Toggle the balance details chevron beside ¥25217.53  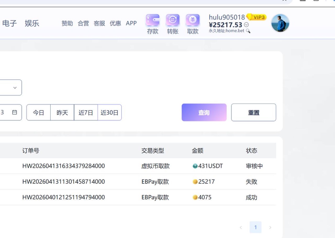(246, 25)
